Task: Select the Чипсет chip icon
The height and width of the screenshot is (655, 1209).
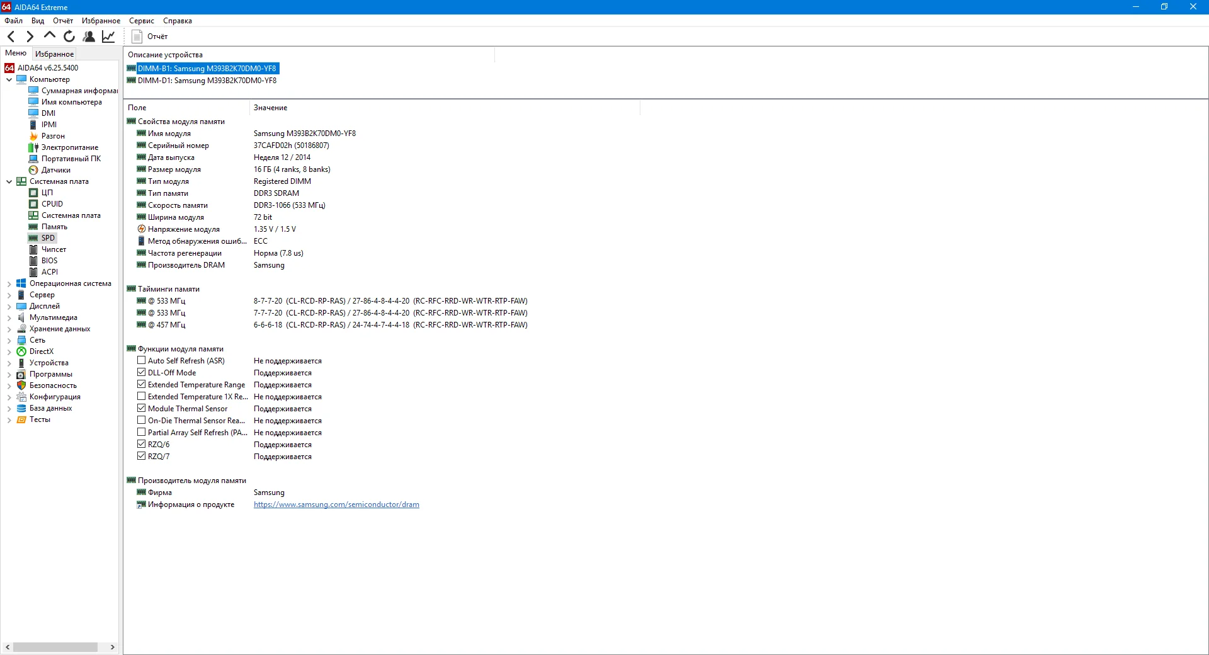Action: coord(33,249)
